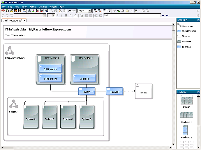Select the IT system symbol
201x150 pixels.
184,47
